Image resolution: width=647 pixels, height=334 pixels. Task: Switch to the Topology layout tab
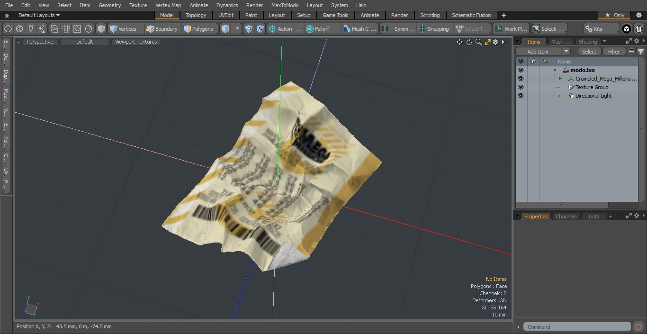196,15
